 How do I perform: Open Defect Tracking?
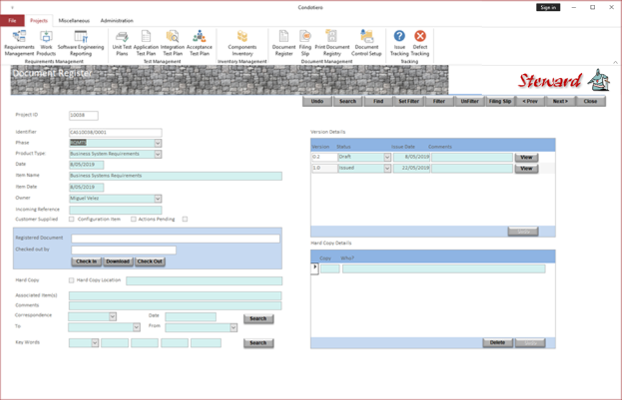tap(420, 43)
